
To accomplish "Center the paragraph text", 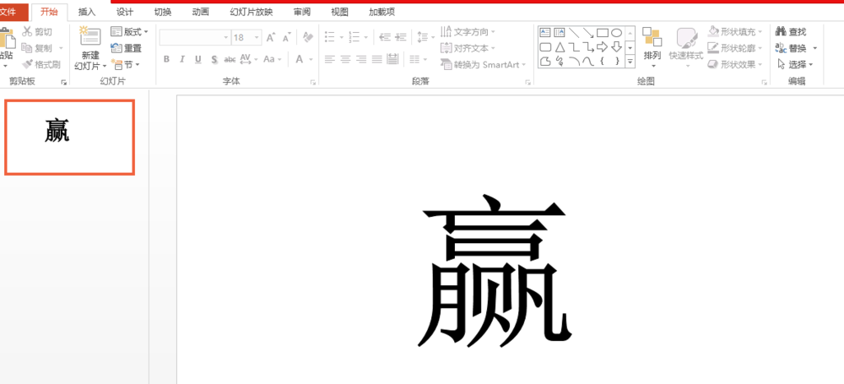I will [345, 59].
